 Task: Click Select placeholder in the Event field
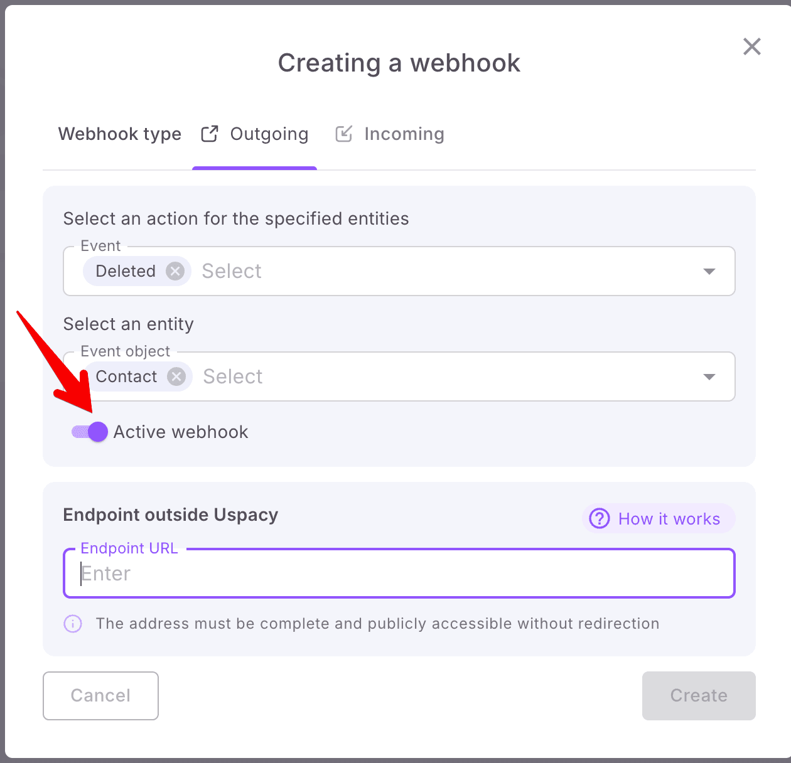(232, 271)
